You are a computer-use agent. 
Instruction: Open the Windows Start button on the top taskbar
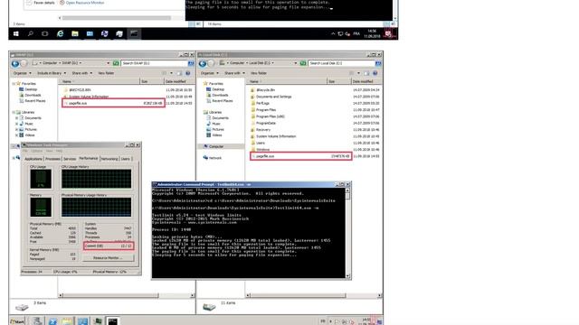[x=16, y=33]
